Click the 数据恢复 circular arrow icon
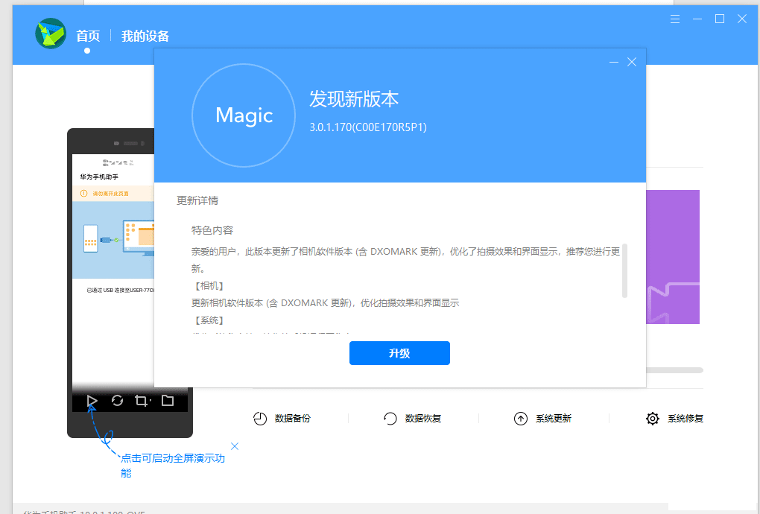760x514 pixels. [x=390, y=419]
